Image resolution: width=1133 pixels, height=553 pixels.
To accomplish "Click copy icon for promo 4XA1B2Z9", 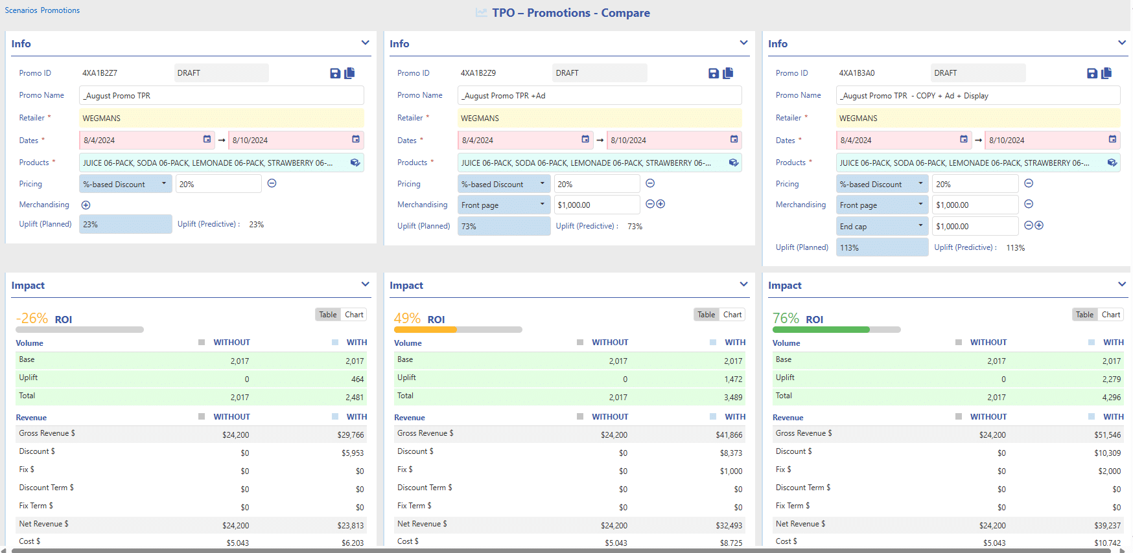I will click(728, 73).
